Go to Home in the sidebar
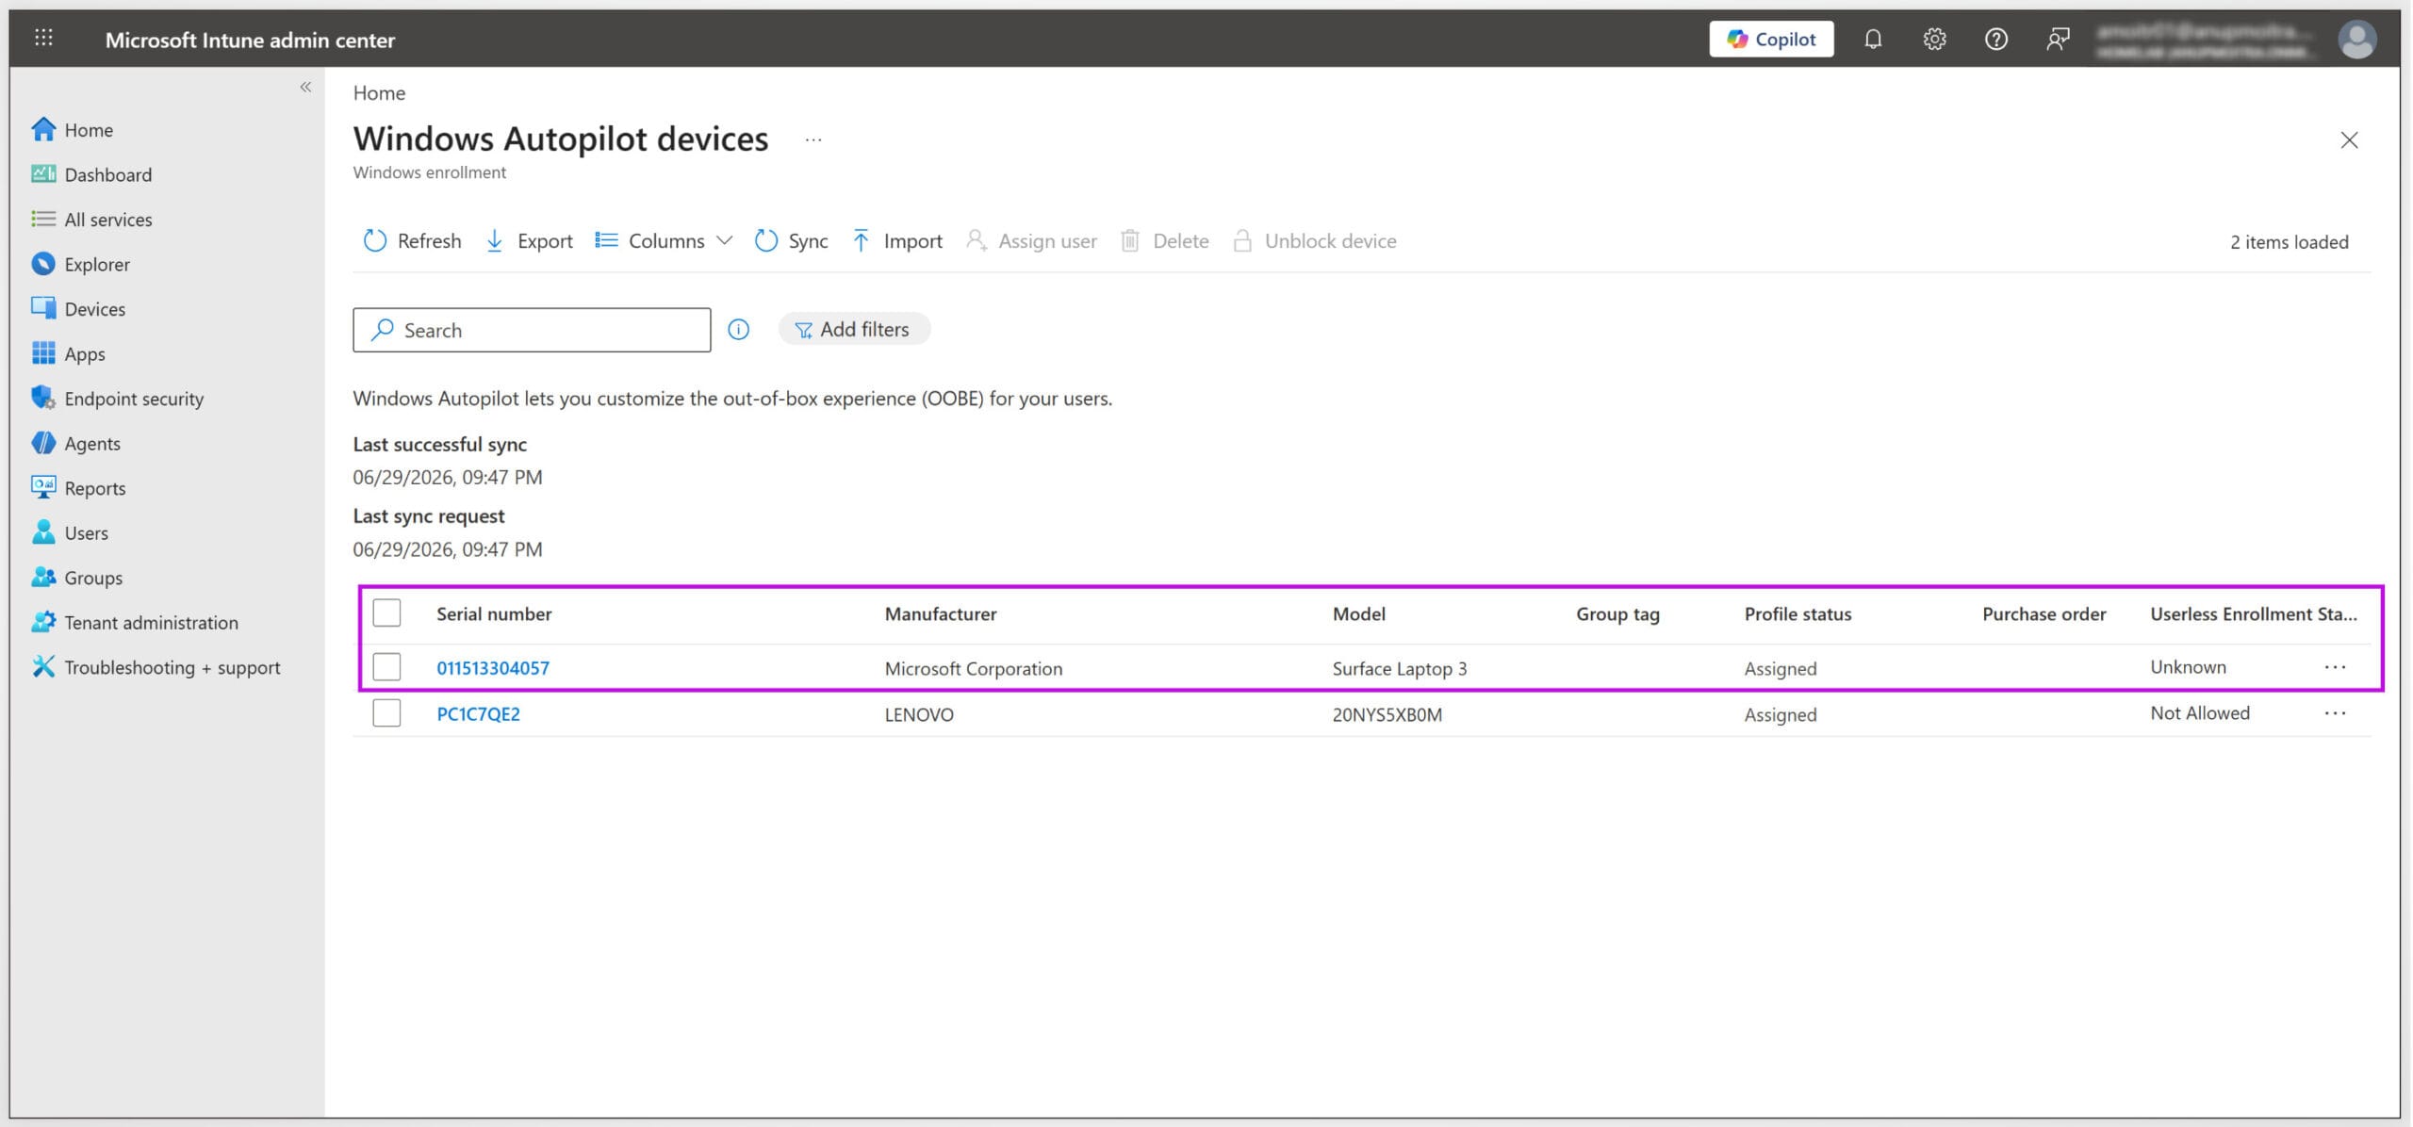This screenshot has width=2413, height=1127. 89,130
